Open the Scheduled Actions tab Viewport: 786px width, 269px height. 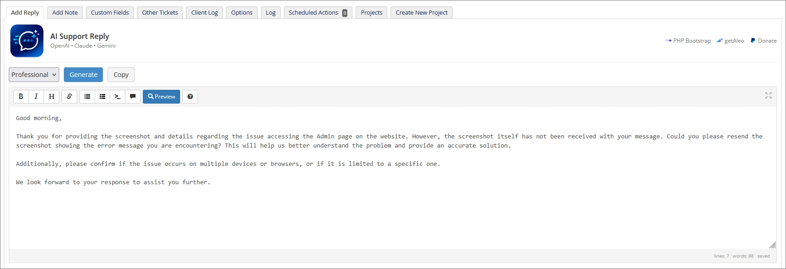coord(317,13)
